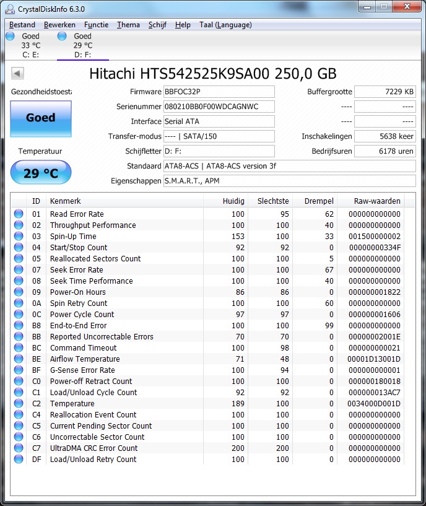Select raw value 0034000D001D
Image resolution: width=426 pixels, height=506 pixels.
374,403
